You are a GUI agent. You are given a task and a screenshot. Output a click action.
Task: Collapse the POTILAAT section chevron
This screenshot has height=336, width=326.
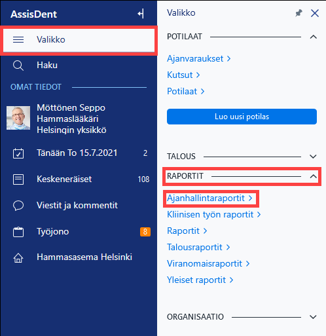314,37
